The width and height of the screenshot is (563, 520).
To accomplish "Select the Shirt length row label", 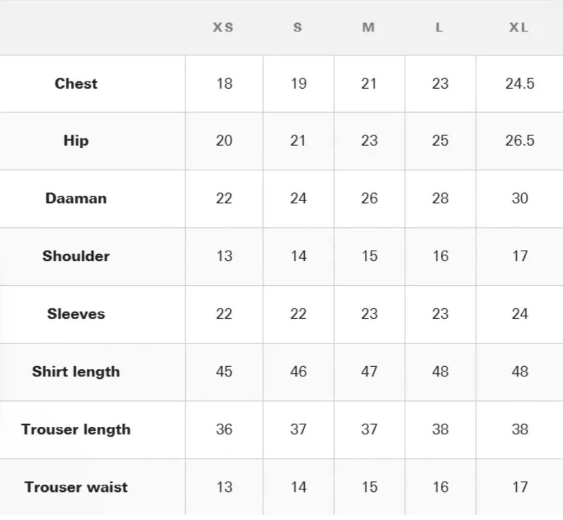I will 76,371.
